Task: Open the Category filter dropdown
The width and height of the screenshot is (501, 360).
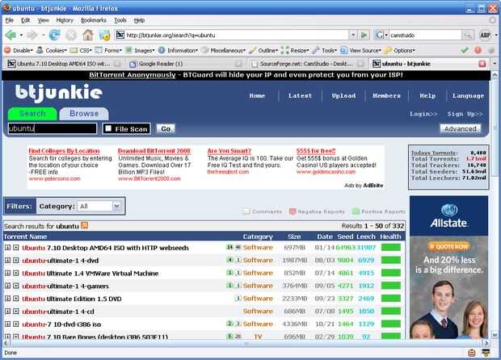Action: point(99,206)
